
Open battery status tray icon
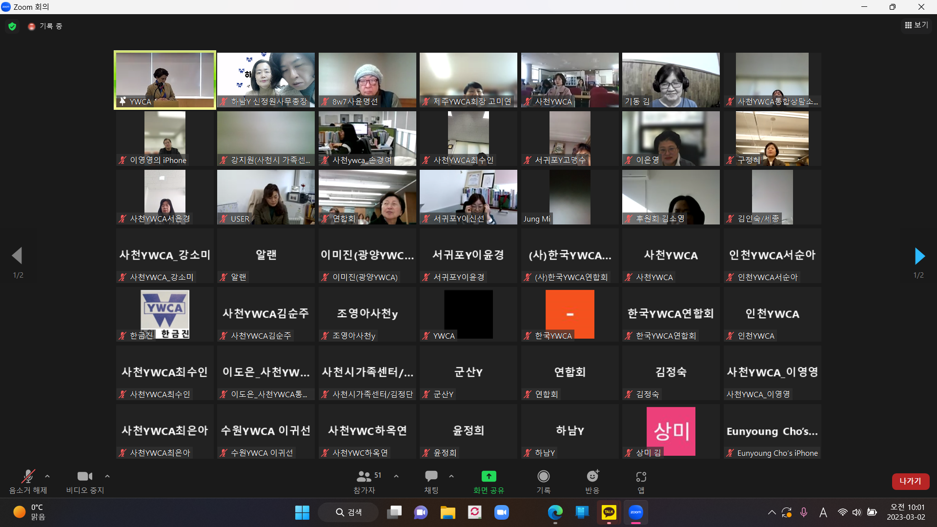coord(872,512)
